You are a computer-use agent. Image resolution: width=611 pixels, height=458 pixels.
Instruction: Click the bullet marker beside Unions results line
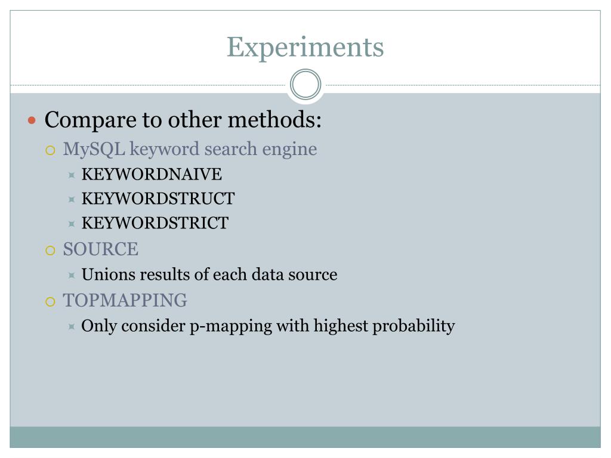coord(72,276)
